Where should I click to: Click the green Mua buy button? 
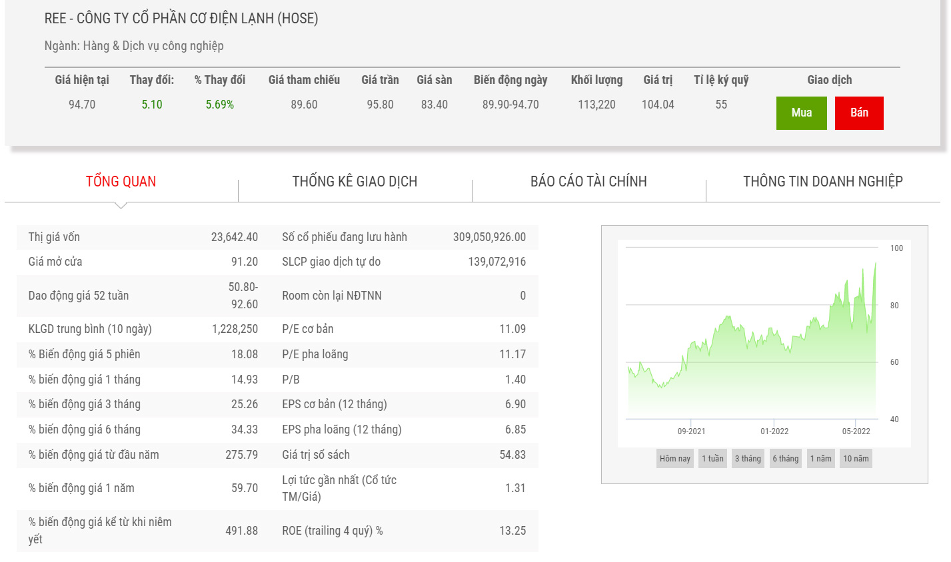coord(801,113)
